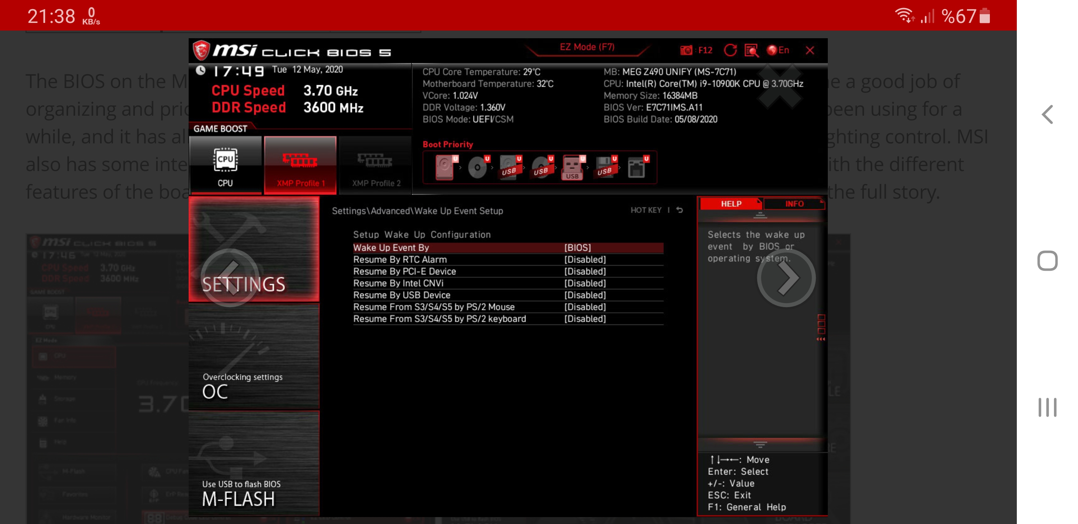Screen dimensions: 1078x524
Task: Click the help panel top scroll handle
Action: 760,215
